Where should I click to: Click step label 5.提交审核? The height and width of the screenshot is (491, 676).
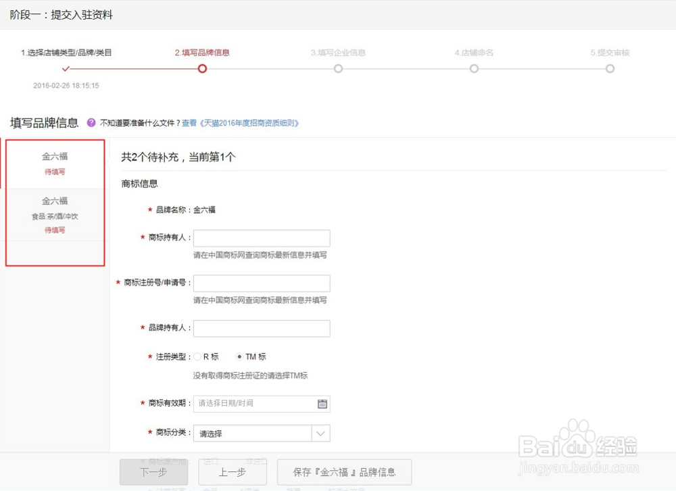(610, 53)
